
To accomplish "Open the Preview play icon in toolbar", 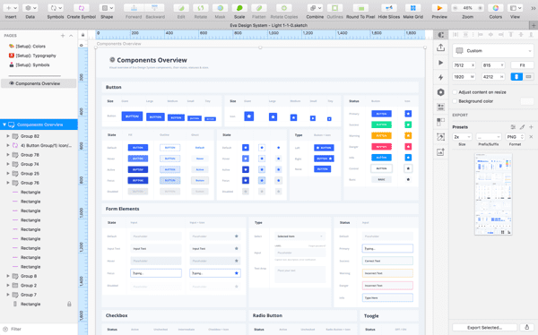I will [439, 8].
